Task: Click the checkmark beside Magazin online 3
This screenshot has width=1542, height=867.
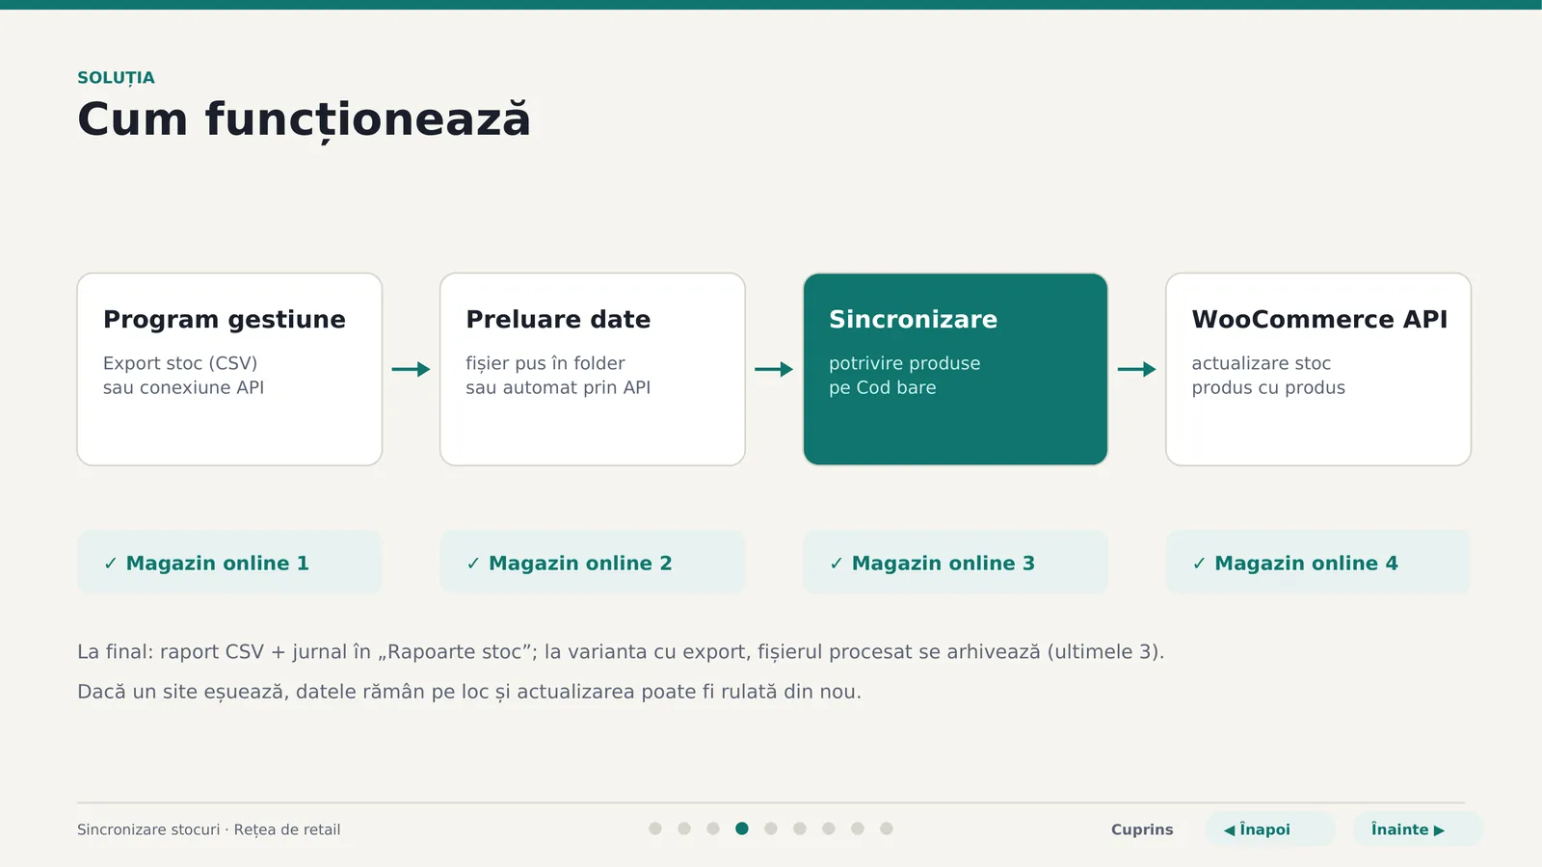Action: point(836,564)
